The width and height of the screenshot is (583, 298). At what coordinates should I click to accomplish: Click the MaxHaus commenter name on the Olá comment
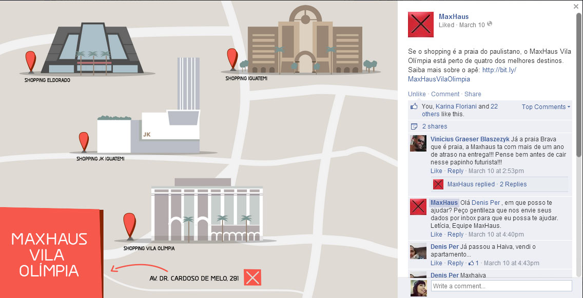tap(444, 203)
